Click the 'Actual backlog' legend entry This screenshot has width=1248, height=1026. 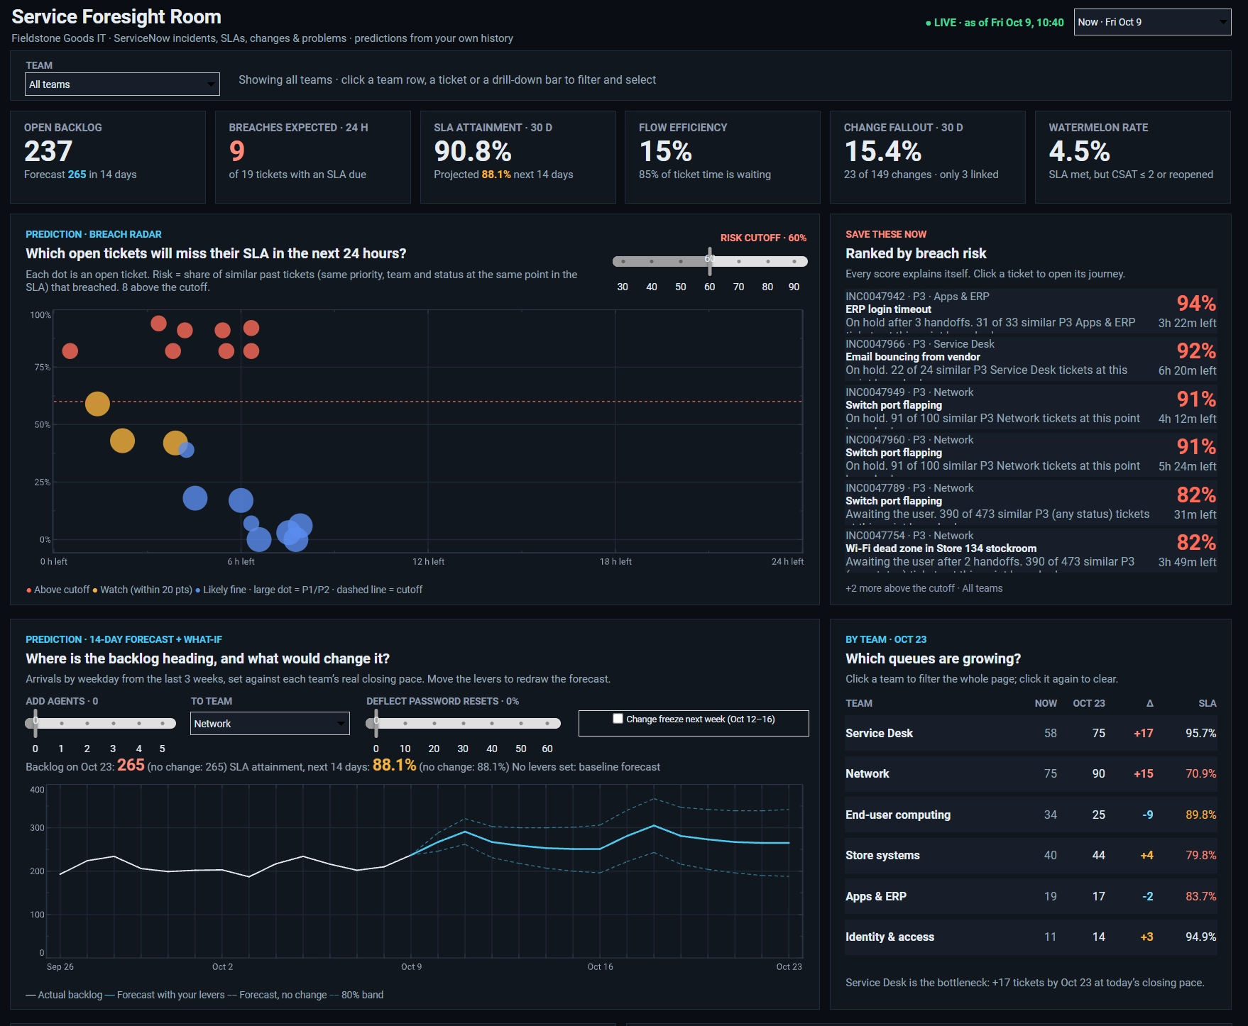point(64,995)
